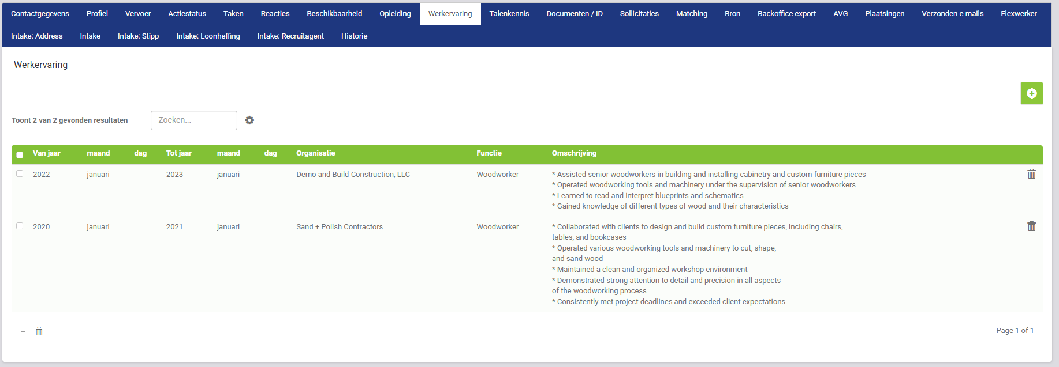Screen dimensions: 1059x367
Task: Go to the Documenten / ID tab
Action: (574, 14)
